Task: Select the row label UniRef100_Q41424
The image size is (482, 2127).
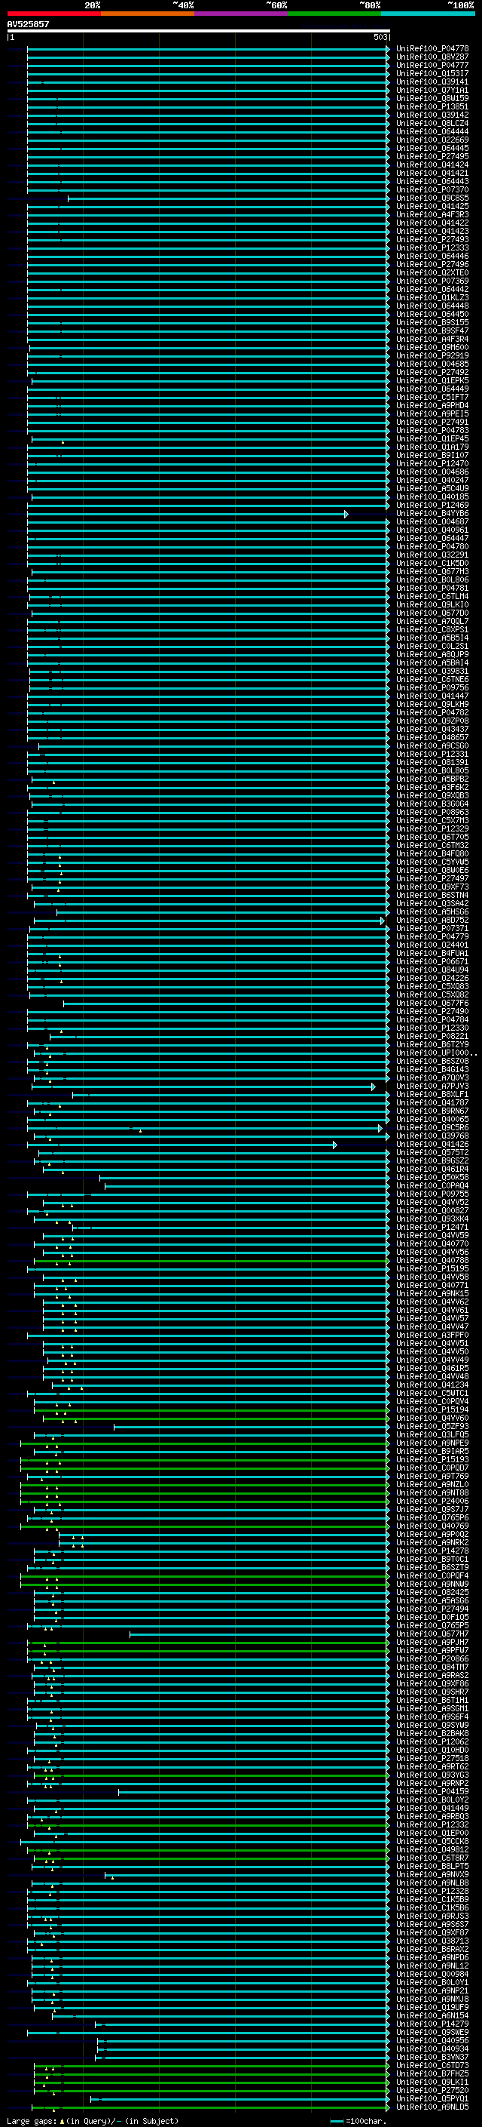Action: (432, 165)
